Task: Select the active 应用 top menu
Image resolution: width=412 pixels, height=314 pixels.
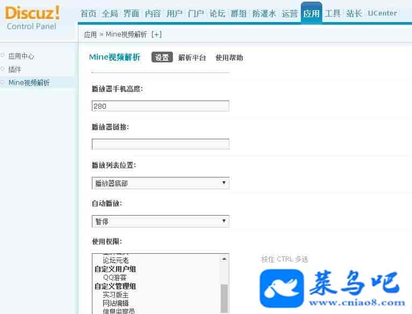Action: point(312,13)
